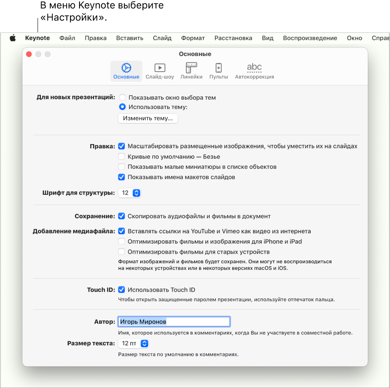Open the Формат menu
The image size is (390, 388).
[193, 38]
